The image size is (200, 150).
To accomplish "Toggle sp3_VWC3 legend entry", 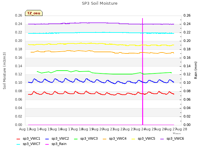I will 86,139.
